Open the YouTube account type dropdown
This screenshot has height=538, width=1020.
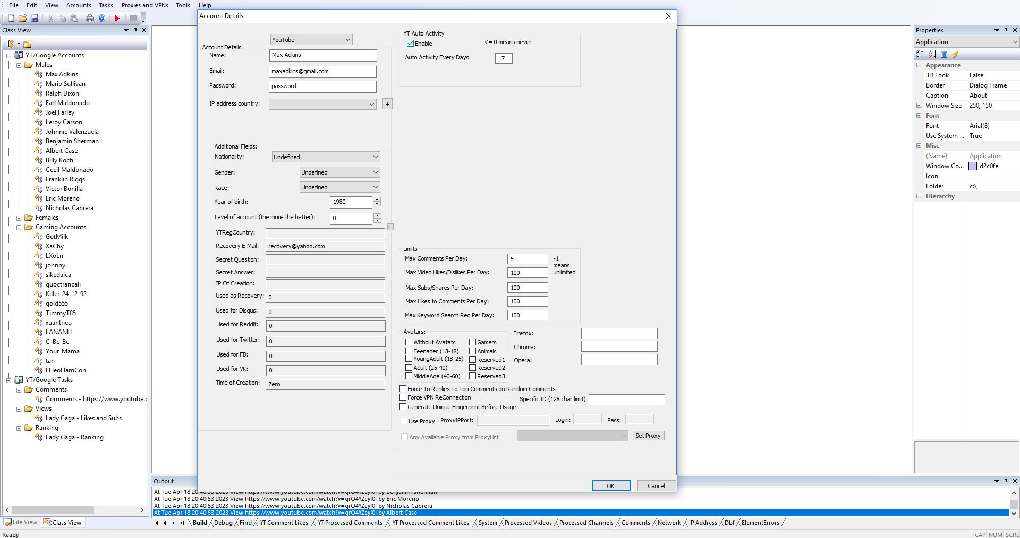tap(348, 39)
